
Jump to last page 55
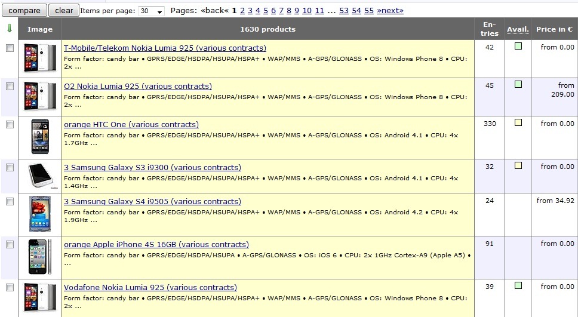(369, 11)
